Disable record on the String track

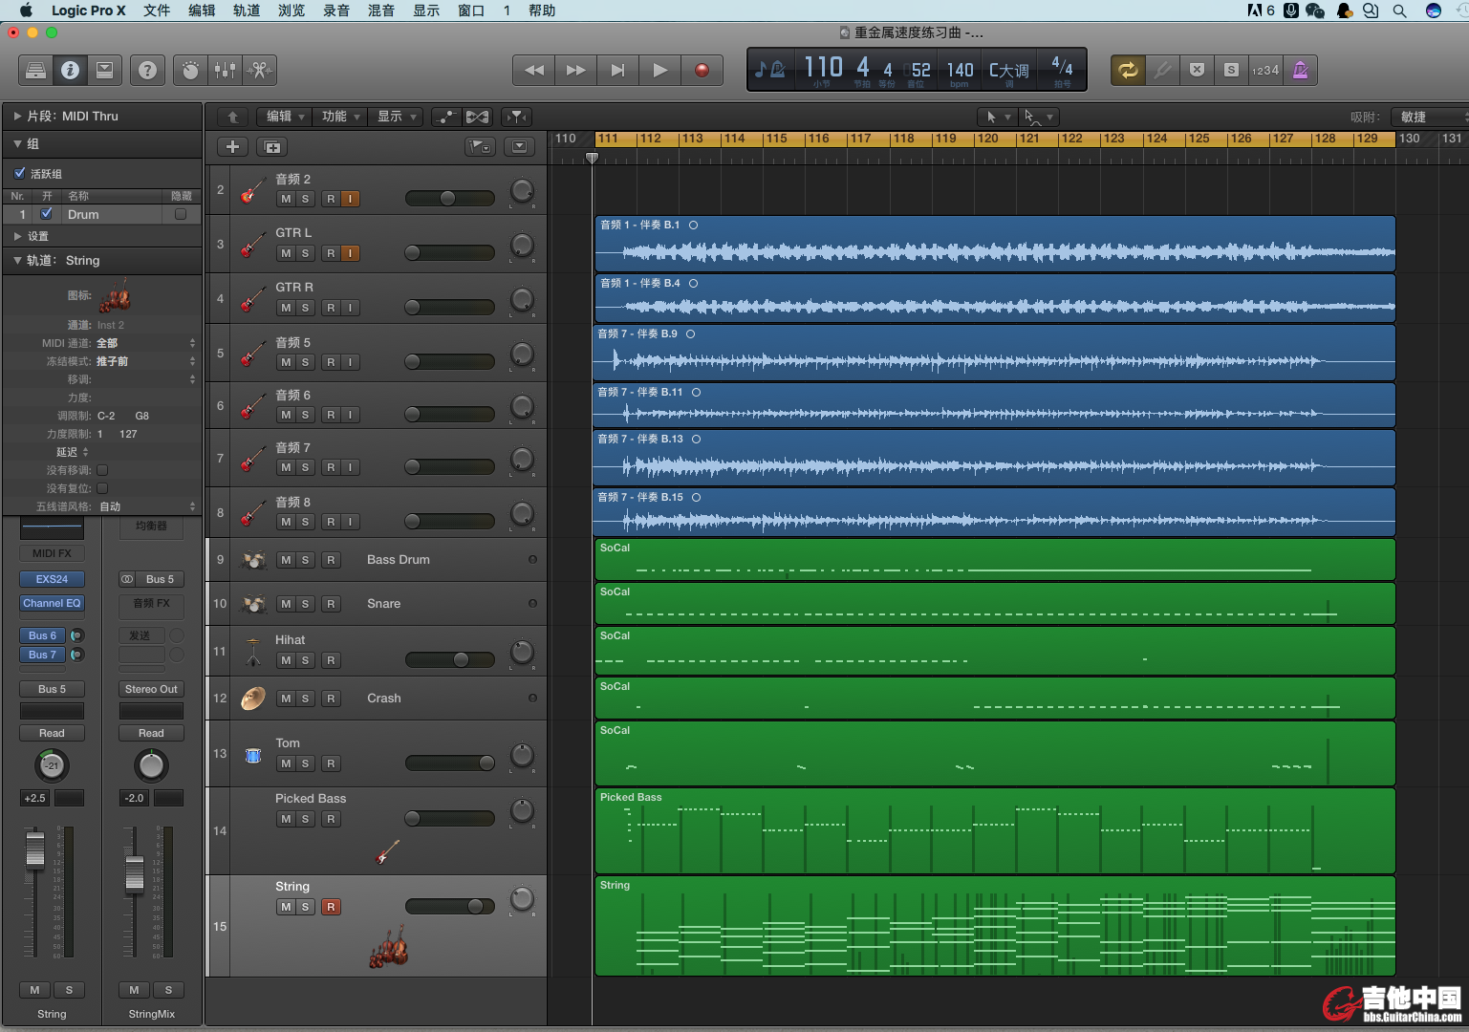click(x=331, y=907)
